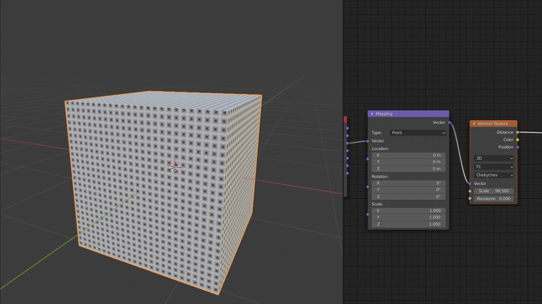Collapse the Mapping node with its triangle

point(372,114)
